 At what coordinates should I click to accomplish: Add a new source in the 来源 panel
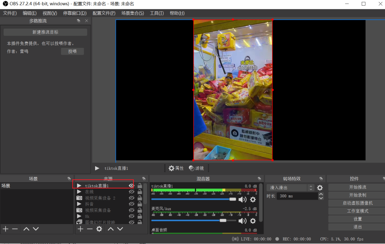pos(80,229)
